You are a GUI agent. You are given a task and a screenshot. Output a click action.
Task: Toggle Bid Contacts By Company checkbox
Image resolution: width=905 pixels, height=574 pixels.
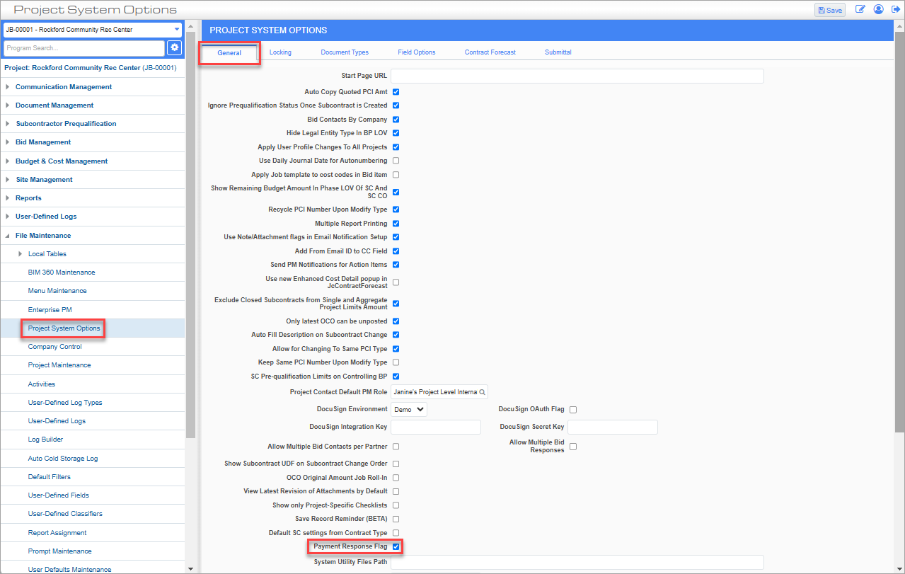(x=396, y=120)
